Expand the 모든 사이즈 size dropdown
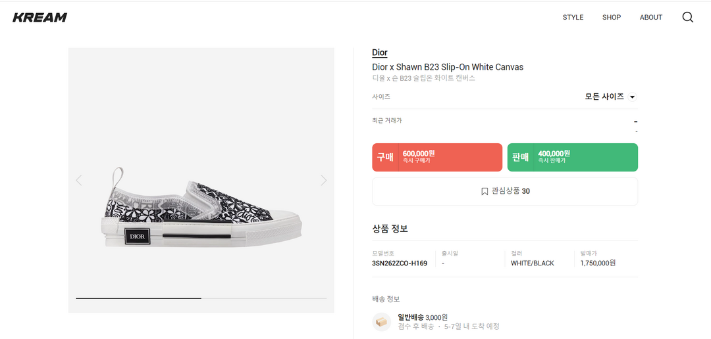 pos(610,97)
